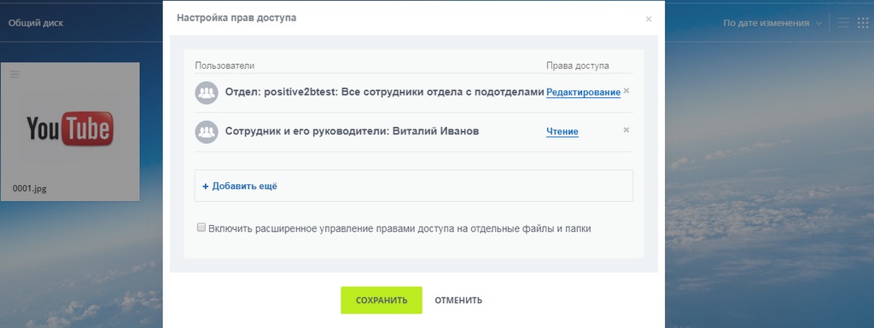The image size is (874, 328).
Task: Click the Пользователи column header
Action: pyautogui.click(x=224, y=66)
